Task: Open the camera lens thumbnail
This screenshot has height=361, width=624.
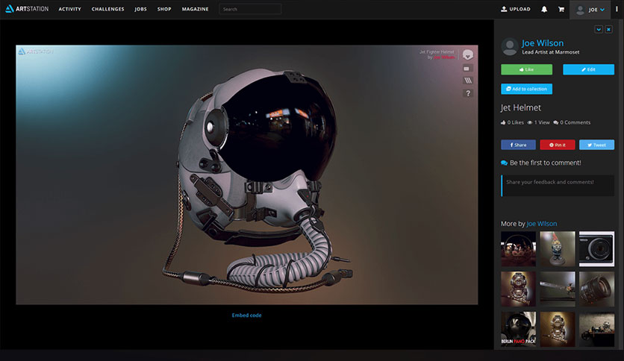Action: (x=596, y=289)
